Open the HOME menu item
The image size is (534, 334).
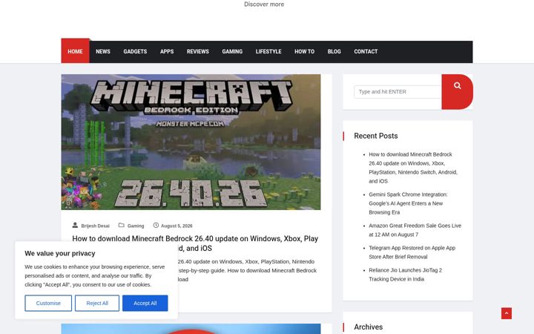pos(75,51)
